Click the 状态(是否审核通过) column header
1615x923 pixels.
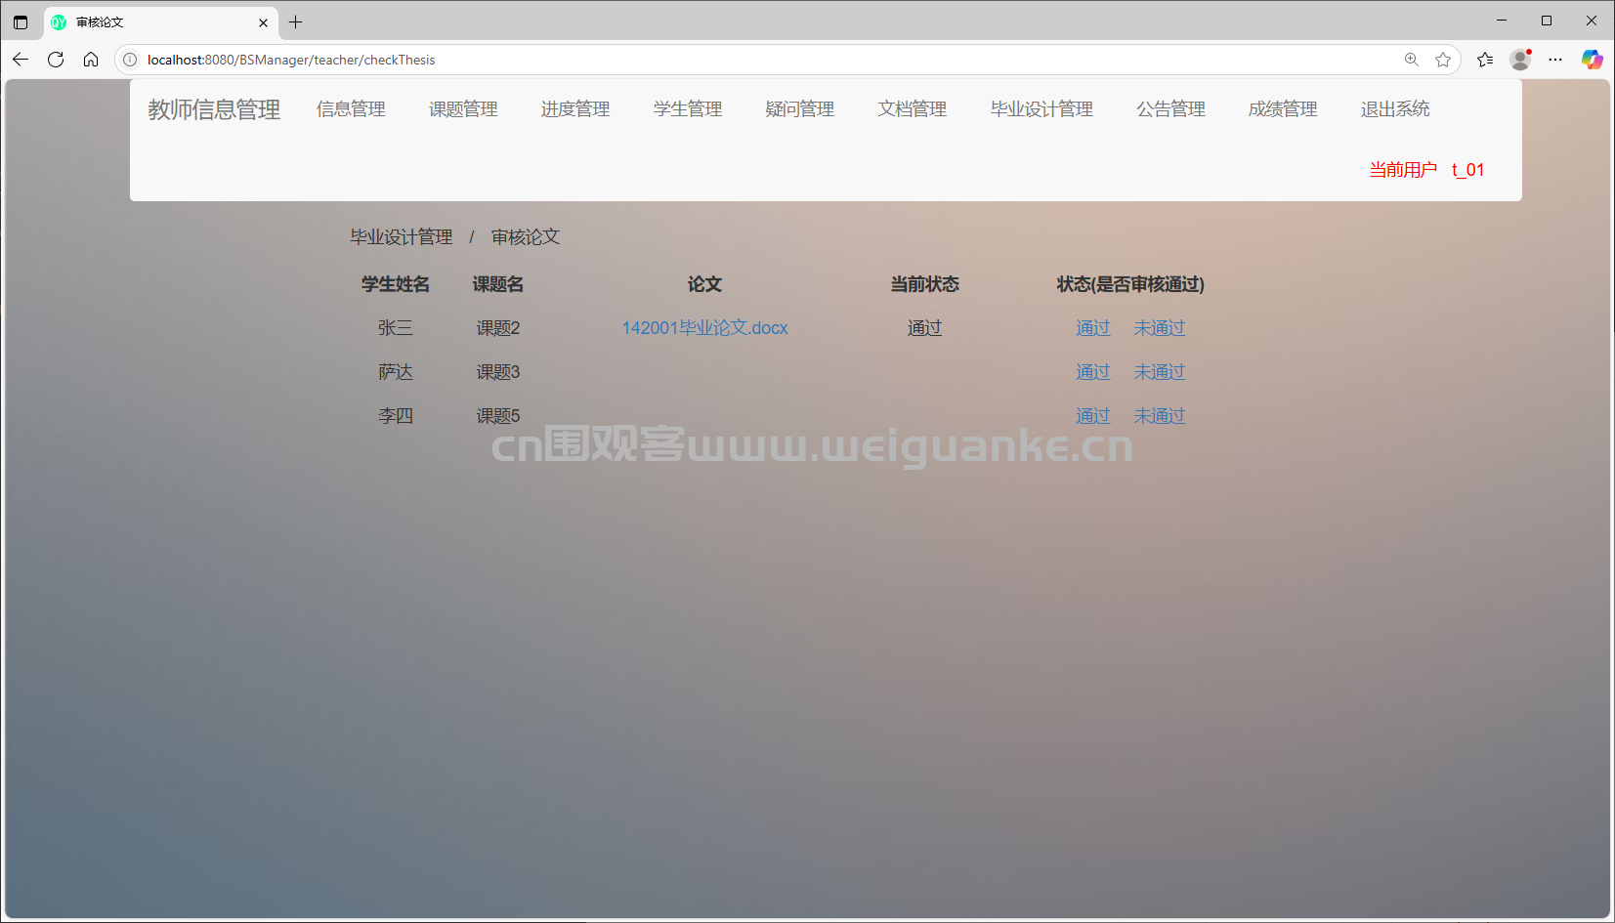[x=1130, y=284]
